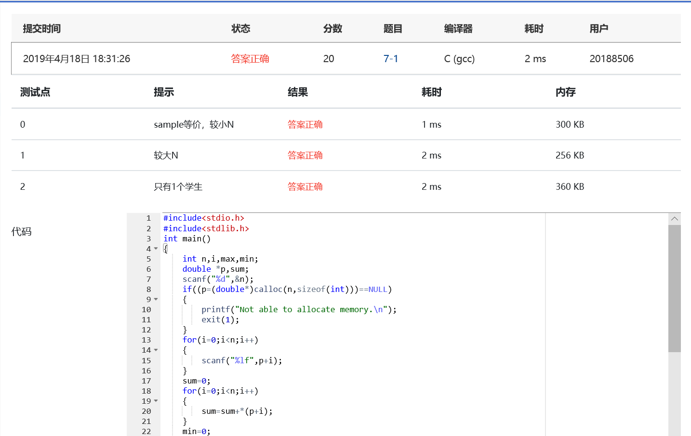Viewport: 691px width, 436px height.
Task: Click the 结果 column header
Action: pyautogui.click(x=298, y=92)
